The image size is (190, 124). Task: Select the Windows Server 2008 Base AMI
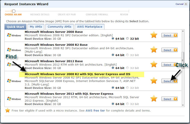click(x=170, y=35)
